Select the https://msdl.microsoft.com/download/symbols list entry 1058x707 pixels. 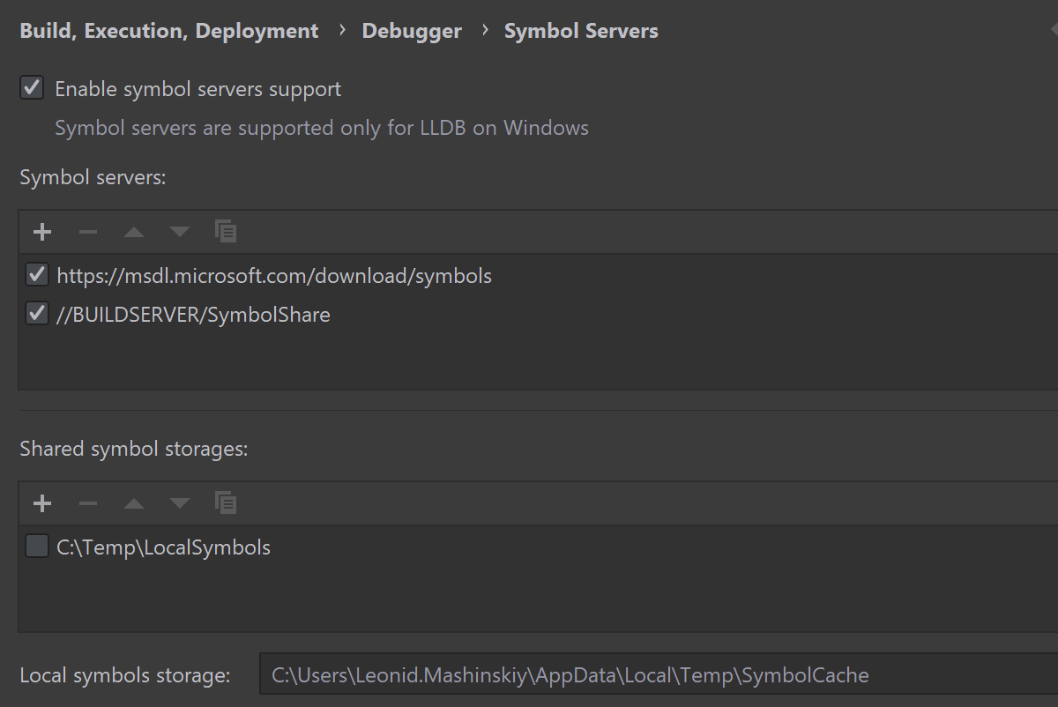274,276
